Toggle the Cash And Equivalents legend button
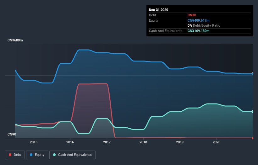The image size is (258, 165). pyautogui.click(x=72, y=155)
